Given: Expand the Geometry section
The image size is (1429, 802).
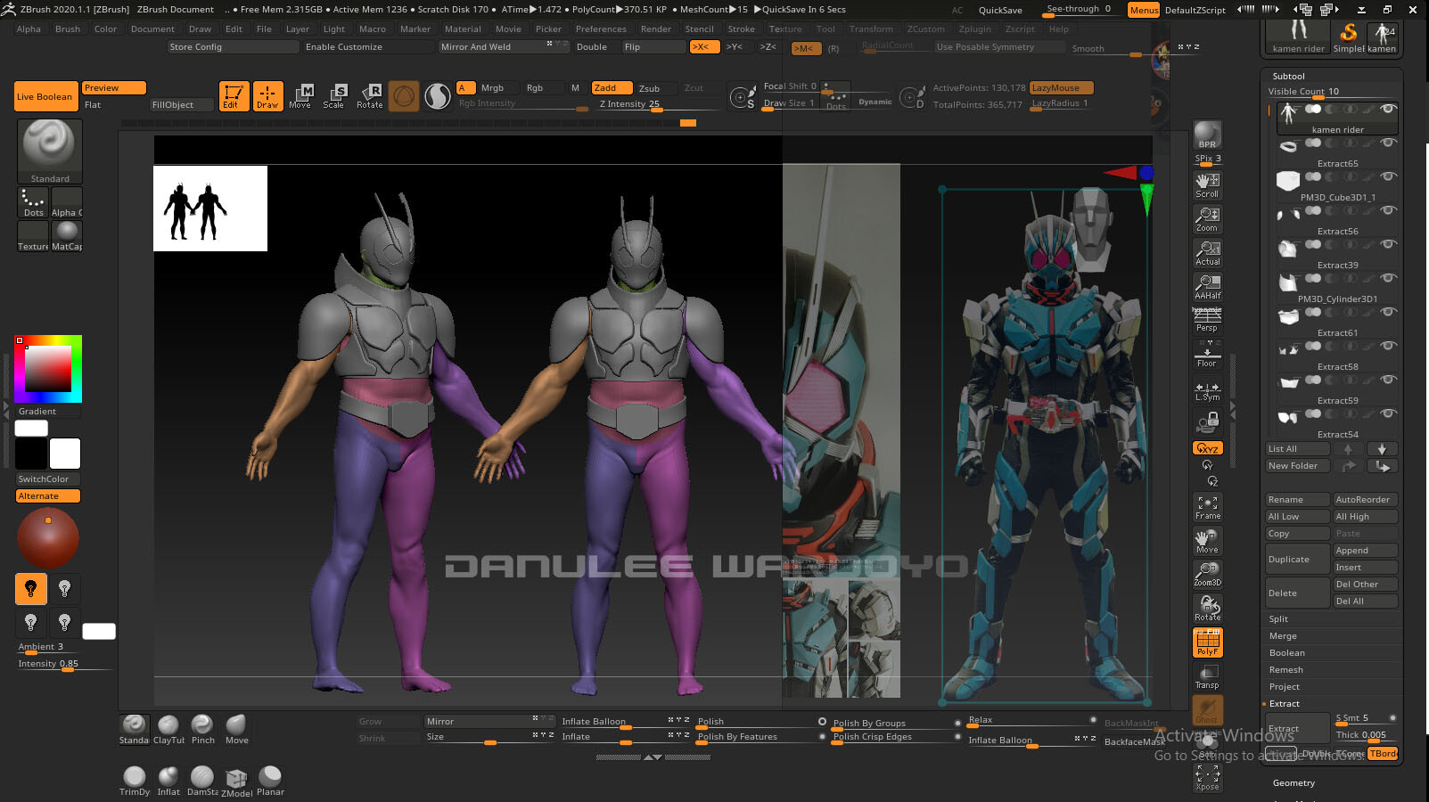Looking at the screenshot, I should click(1293, 782).
